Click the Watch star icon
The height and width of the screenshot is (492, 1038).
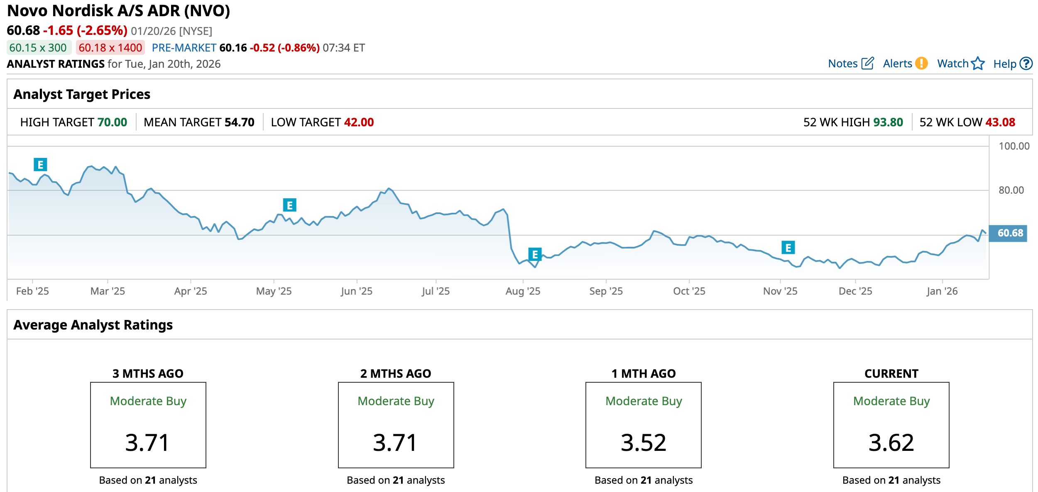[978, 64]
